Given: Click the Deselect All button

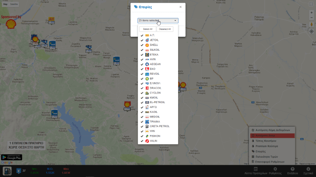Looking at the screenshot, I should click(x=165, y=29).
